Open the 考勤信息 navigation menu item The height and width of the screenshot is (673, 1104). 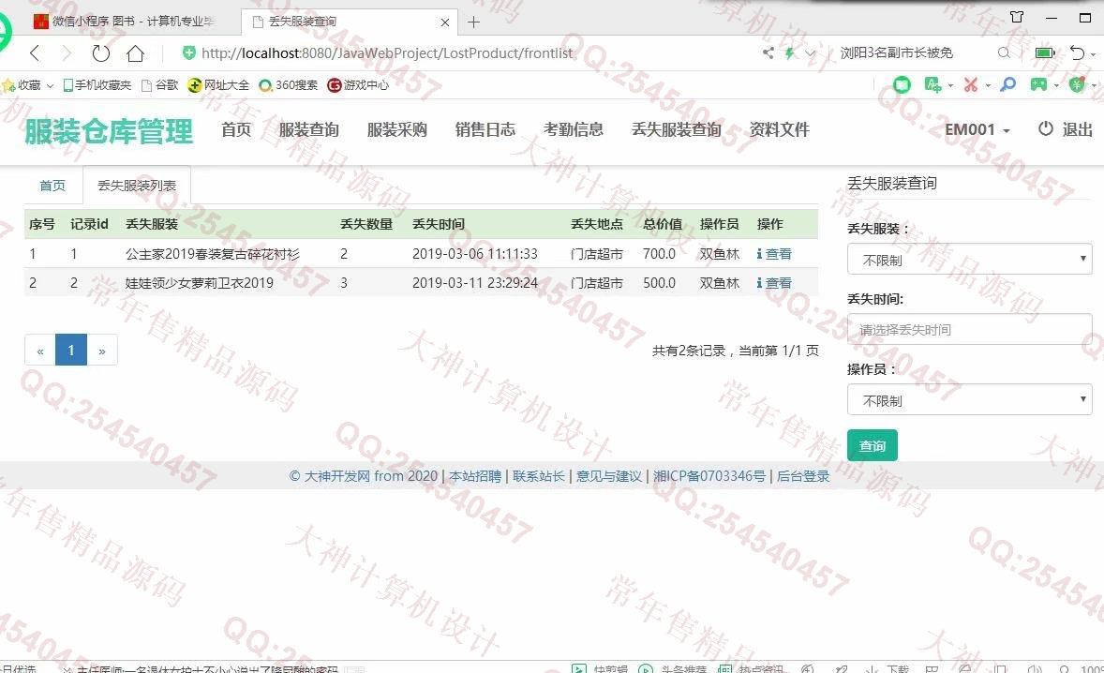click(573, 130)
